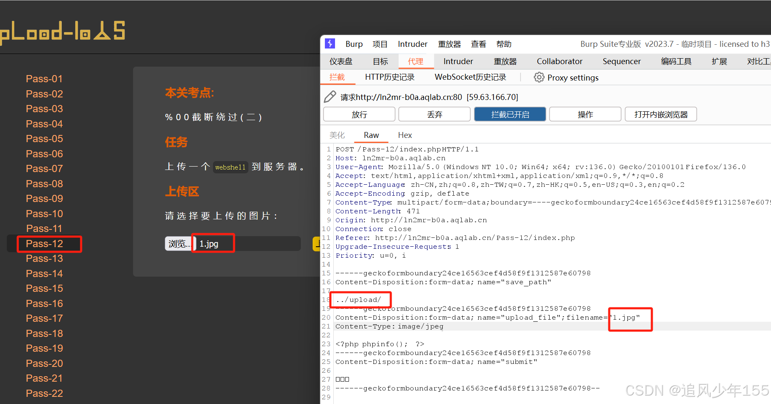Click the webshell code label

tap(230, 167)
